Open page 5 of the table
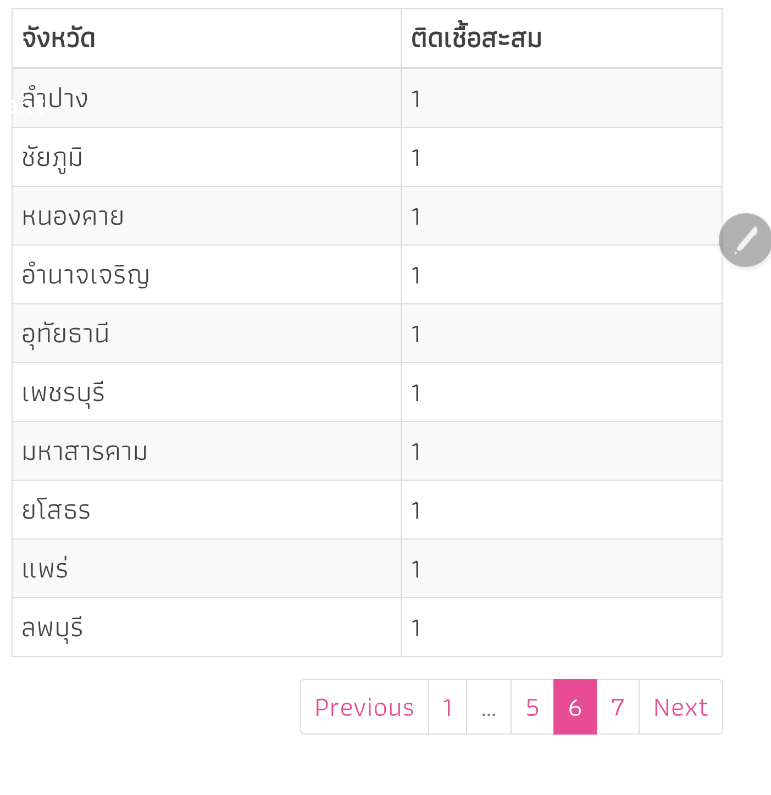The height and width of the screenshot is (795, 771). pyautogui.click(x=532, y=707)
